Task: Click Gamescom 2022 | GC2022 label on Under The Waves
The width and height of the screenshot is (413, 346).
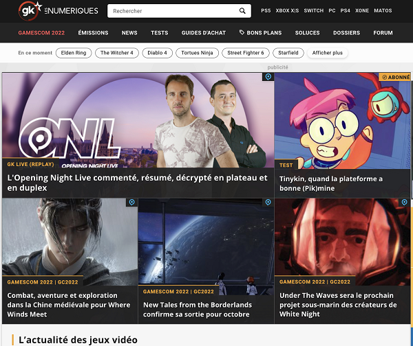Action: [315, 282]
